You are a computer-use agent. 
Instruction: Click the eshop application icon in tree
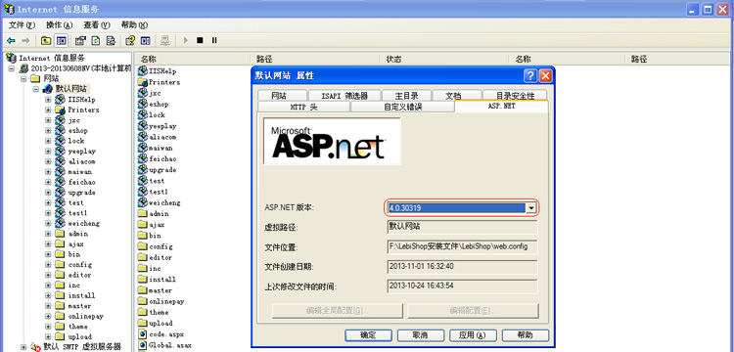coord(60,130)
